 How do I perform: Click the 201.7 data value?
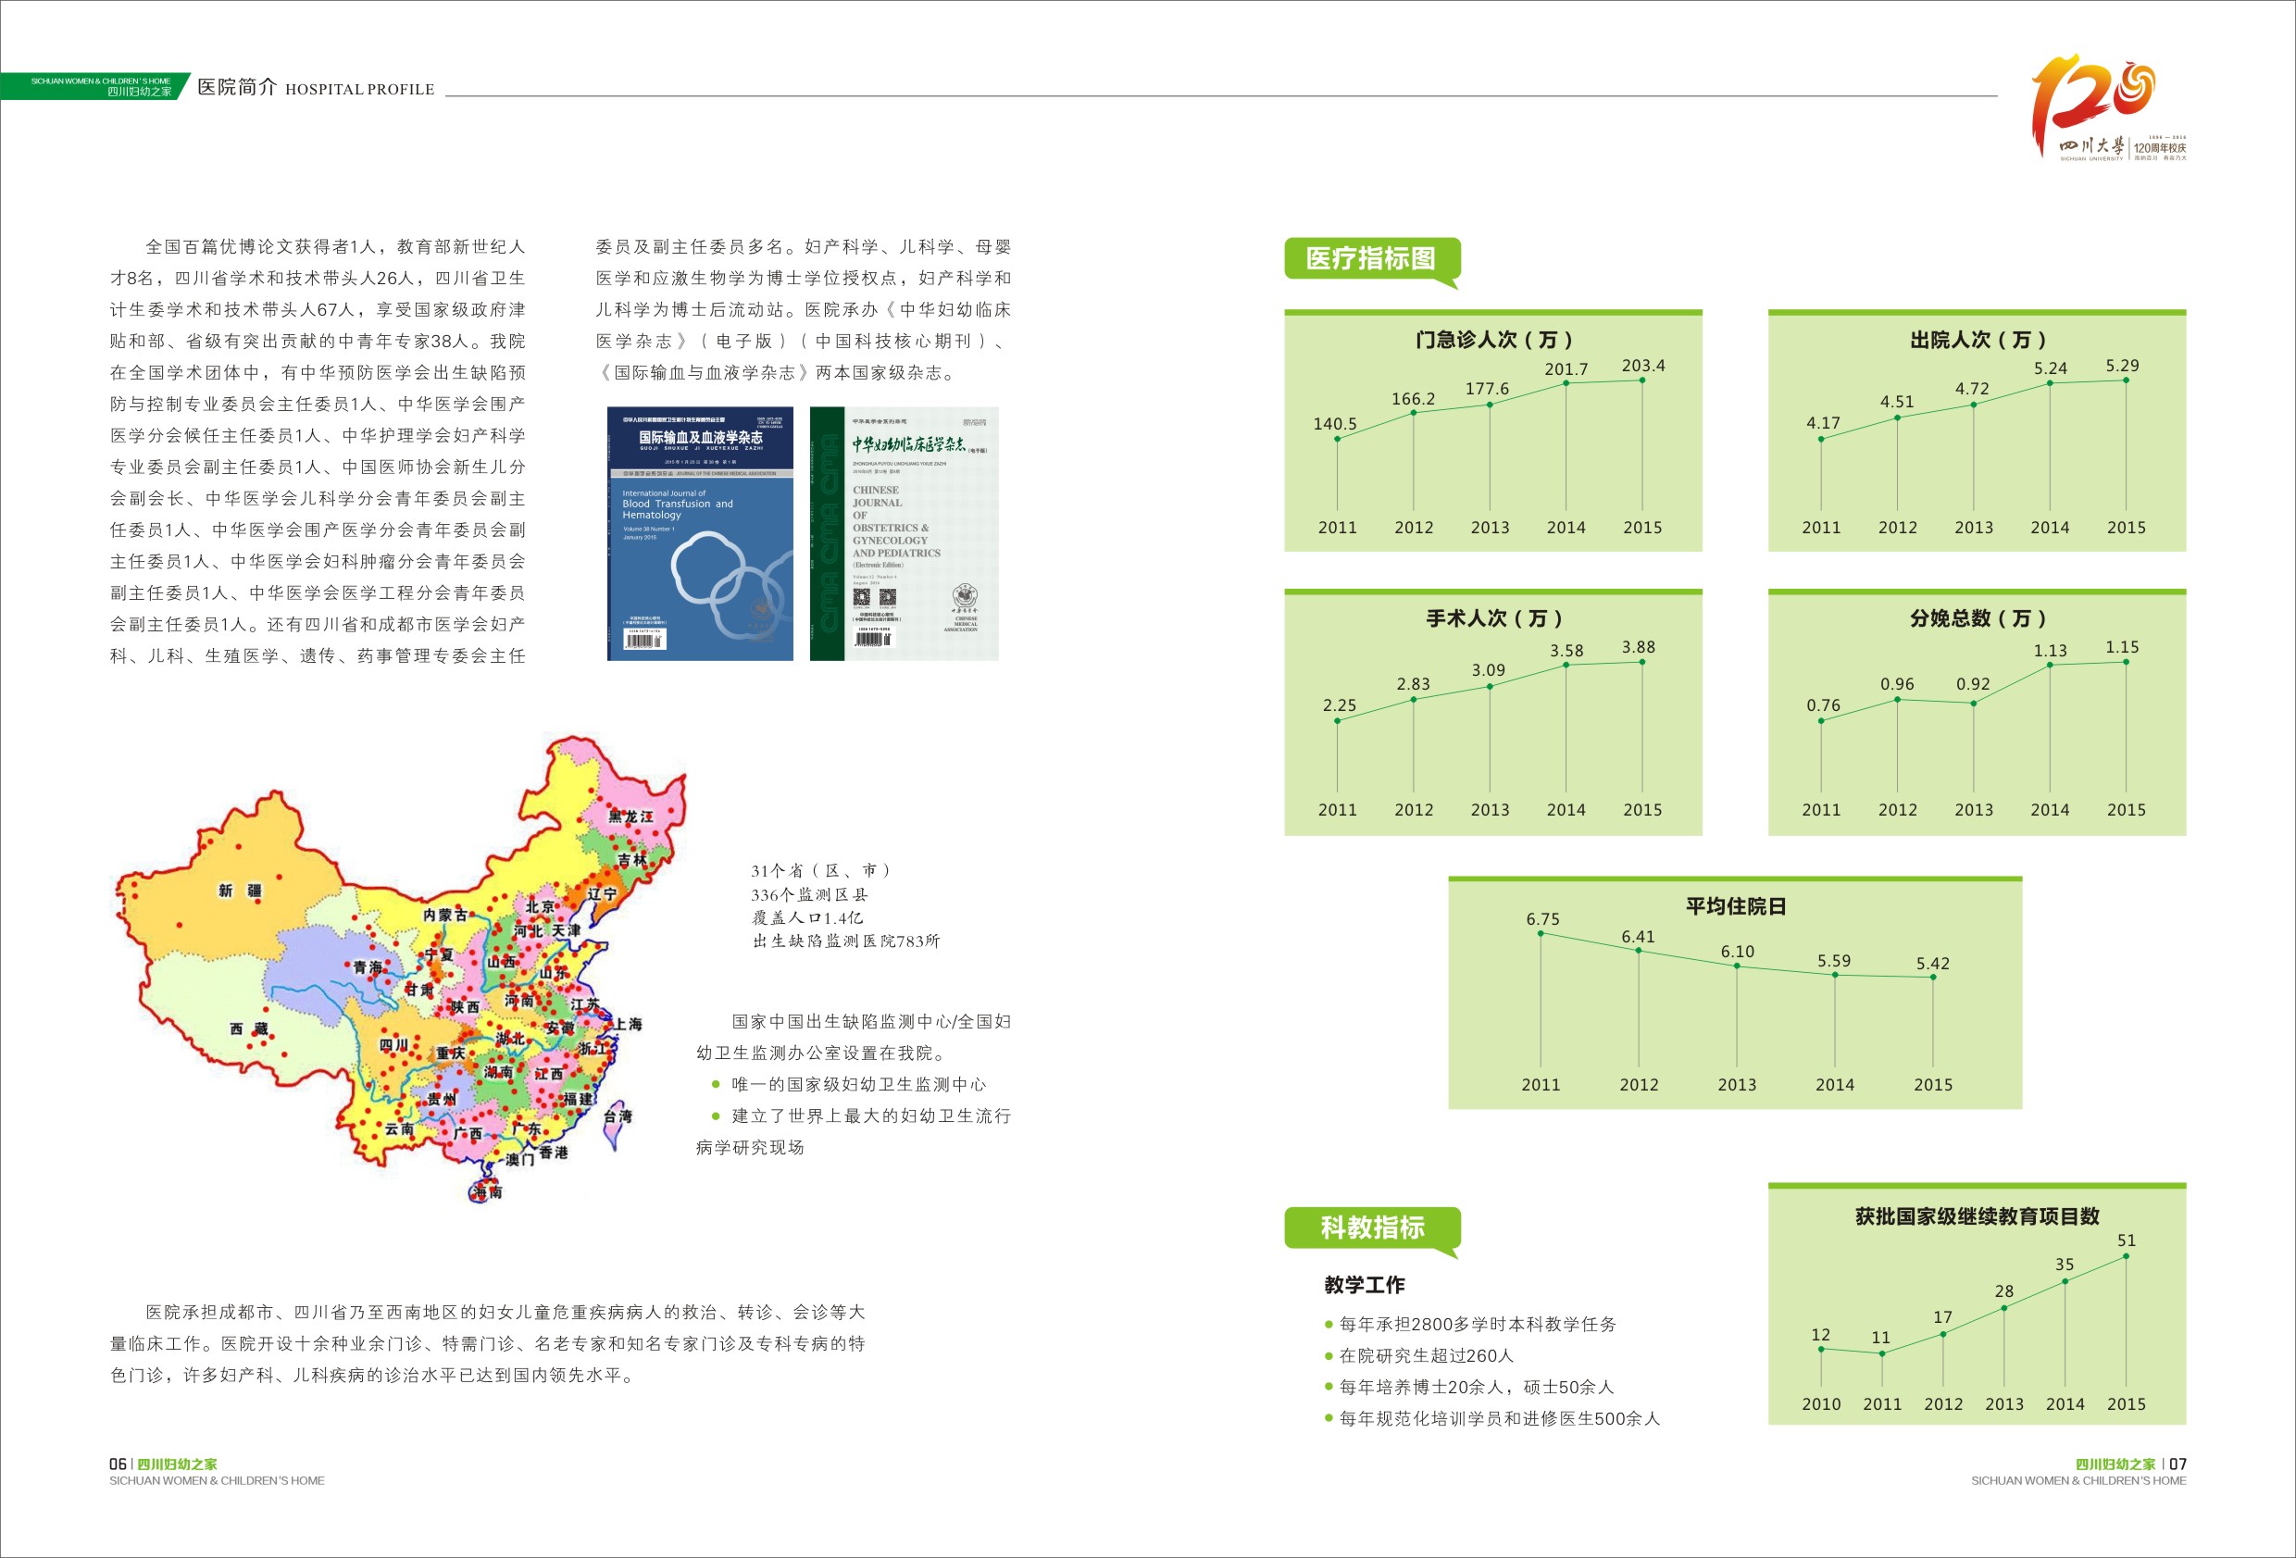1566,369
